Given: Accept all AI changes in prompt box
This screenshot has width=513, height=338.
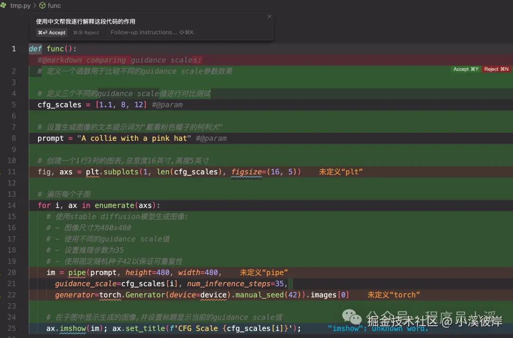Looking at the screenshot, I should click(52, 32).
